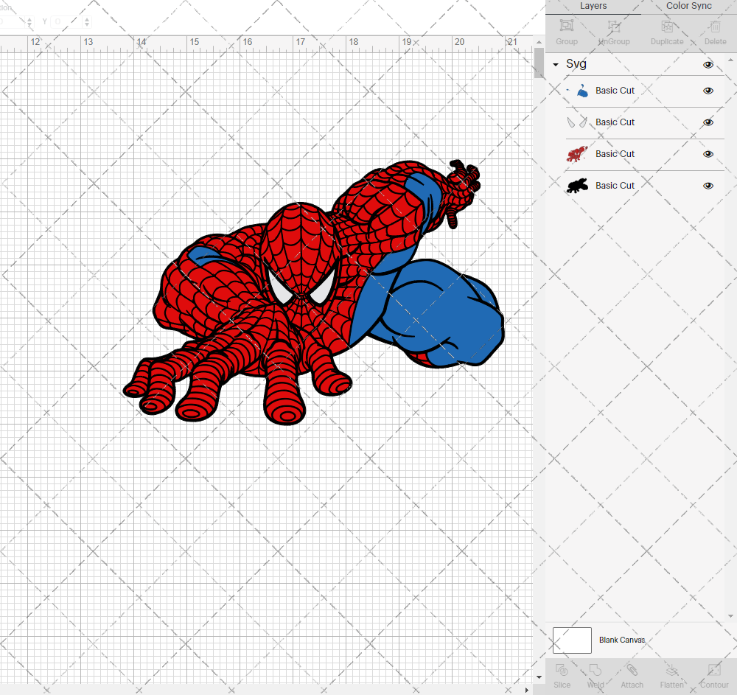Click the Delete trash icon
The width and height of the screenshot is (737, 695).
point(715,27)
